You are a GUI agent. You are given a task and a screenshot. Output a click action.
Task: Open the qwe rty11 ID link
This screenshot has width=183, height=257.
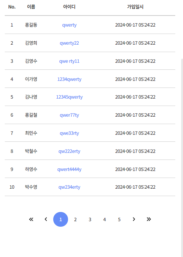pyautogui.click(x=69, y=61)
